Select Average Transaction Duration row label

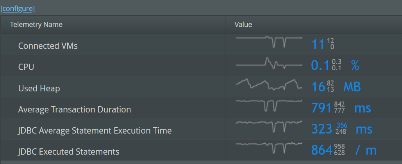(x=75, y=109)
